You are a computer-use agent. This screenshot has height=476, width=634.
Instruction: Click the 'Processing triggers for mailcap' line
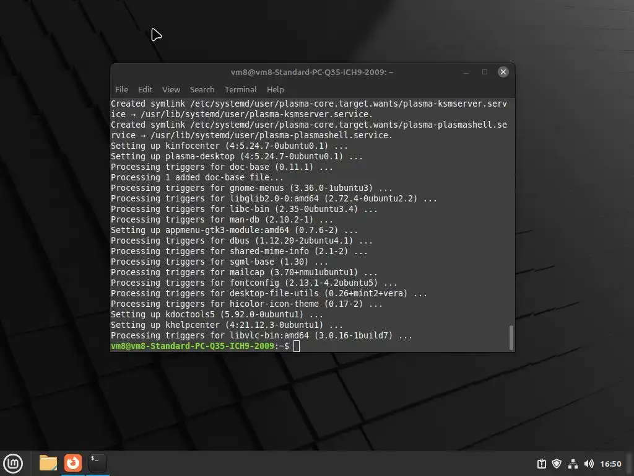[244, 272]
